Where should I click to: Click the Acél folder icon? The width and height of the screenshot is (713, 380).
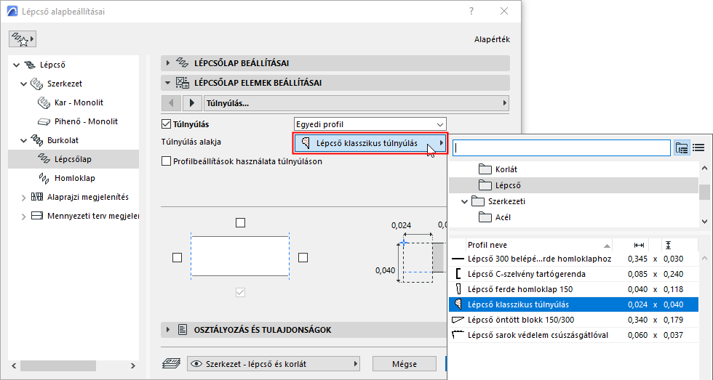(485, 217)
